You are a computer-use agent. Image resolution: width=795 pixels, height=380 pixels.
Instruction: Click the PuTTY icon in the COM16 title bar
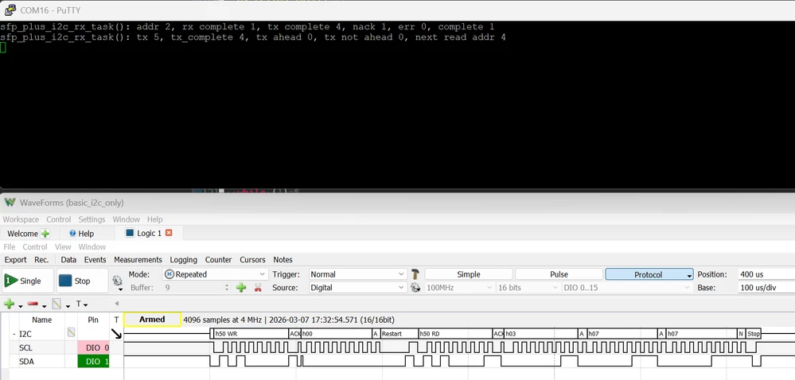(x=10, y=10)
